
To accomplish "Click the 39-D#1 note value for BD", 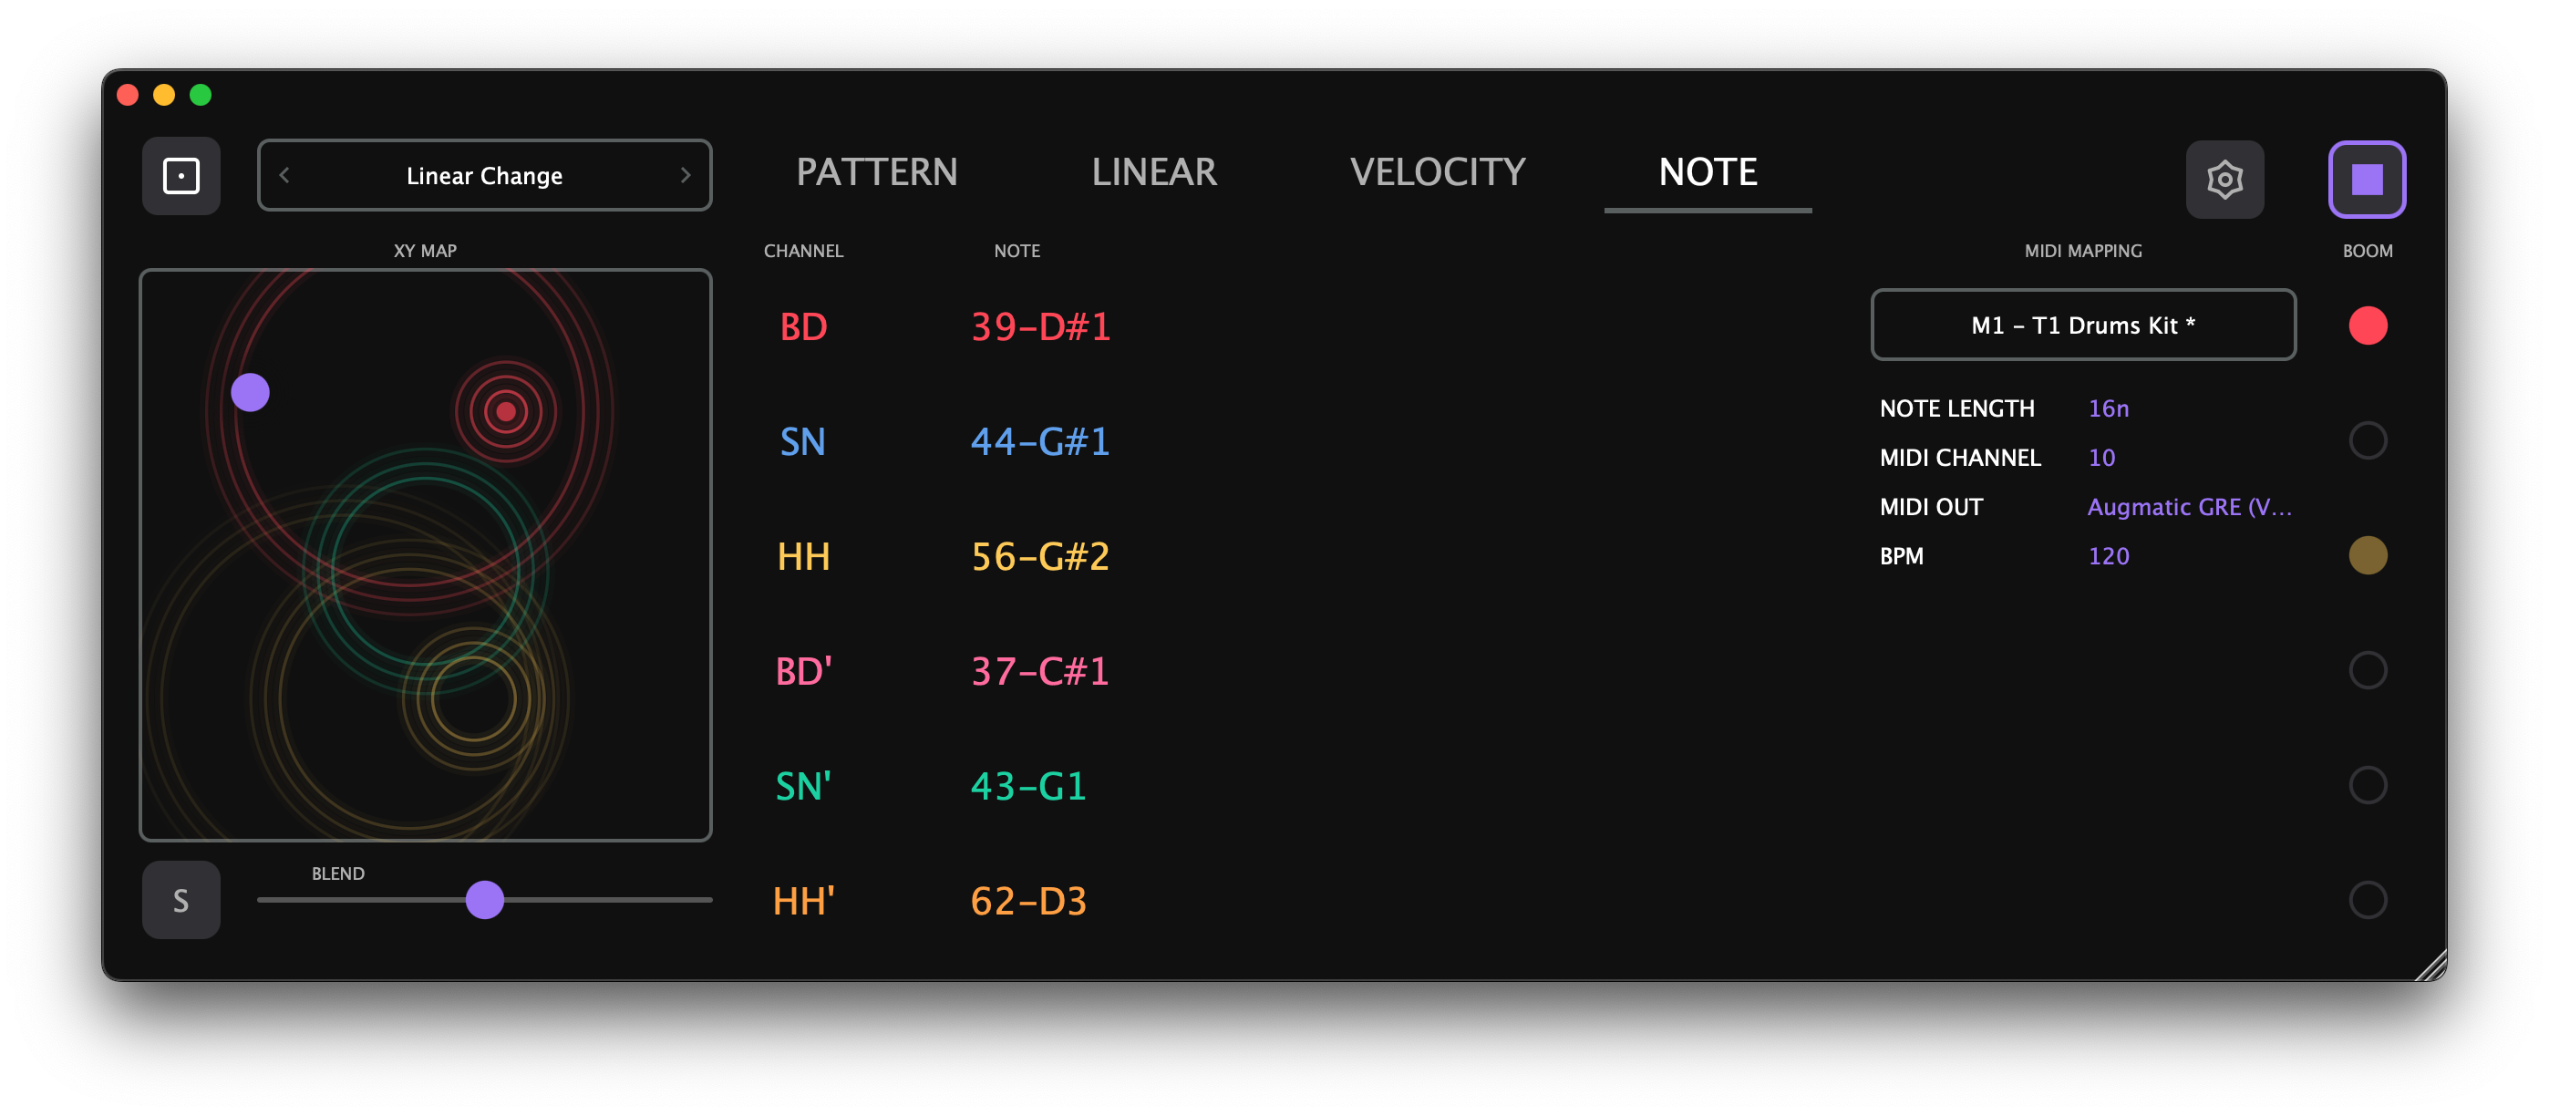I will [1039, 326].
